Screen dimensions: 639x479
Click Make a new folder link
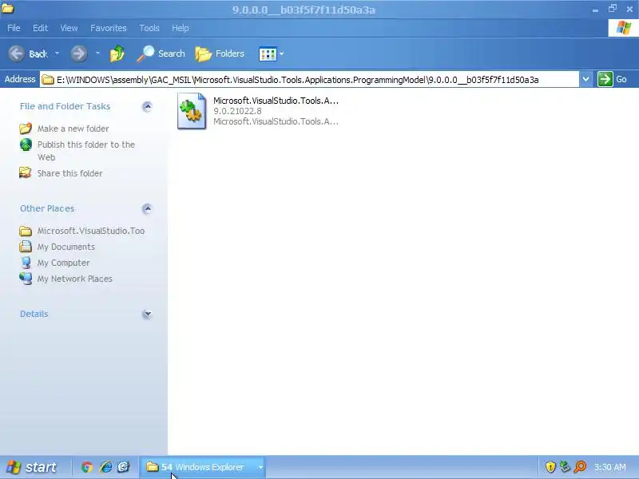73,129
